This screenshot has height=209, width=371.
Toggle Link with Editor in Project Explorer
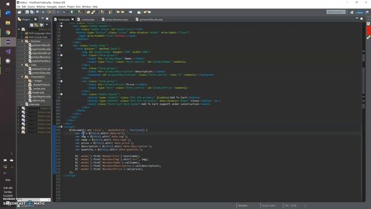point(36,25)
